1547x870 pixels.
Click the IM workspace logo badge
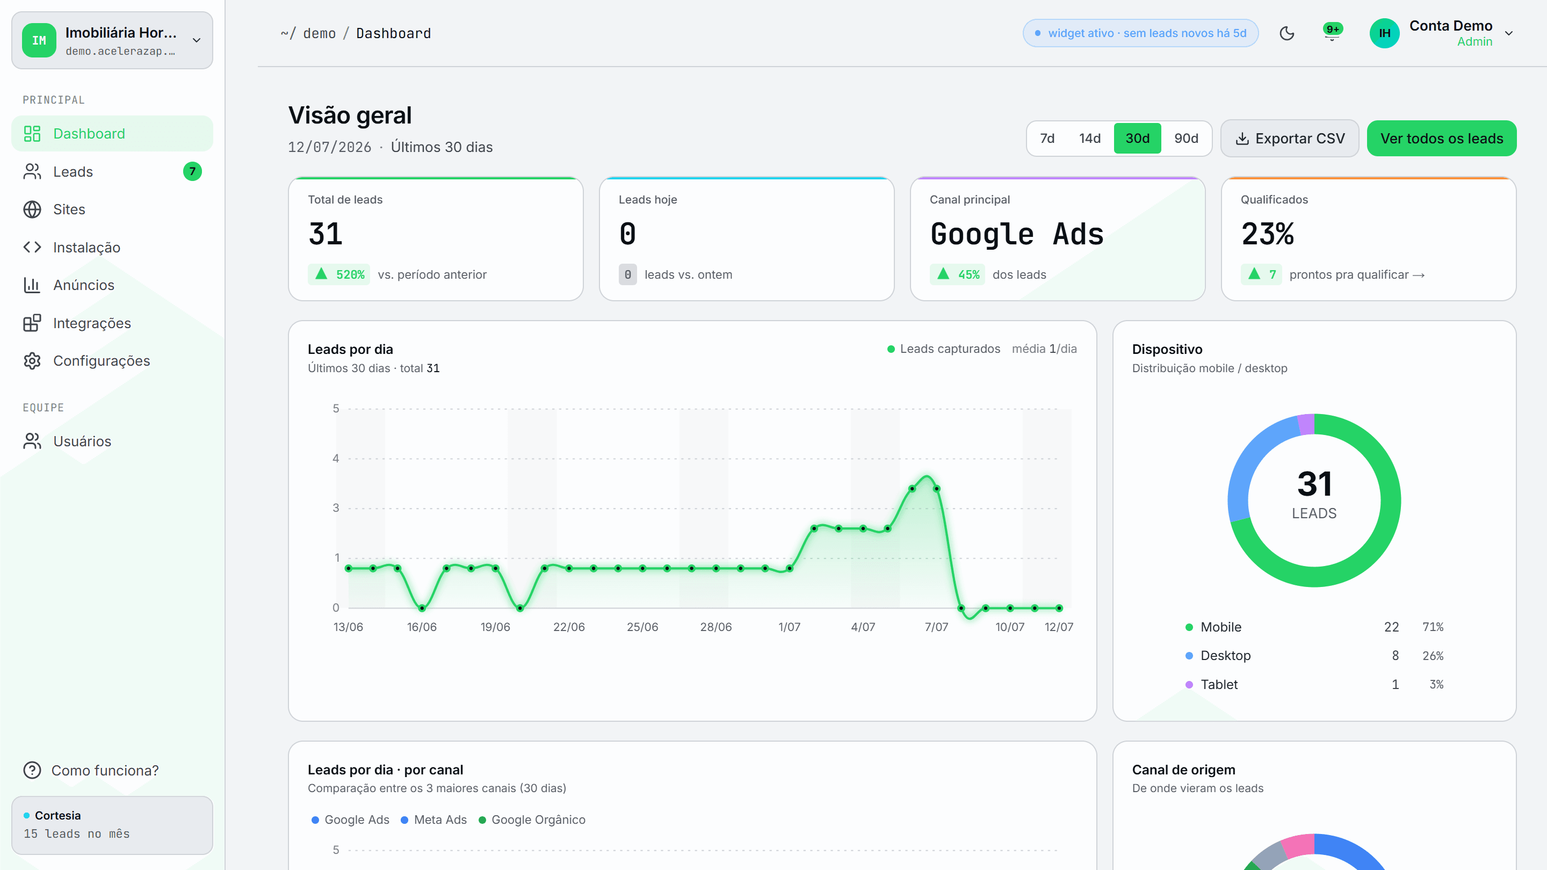click(39, 40)
